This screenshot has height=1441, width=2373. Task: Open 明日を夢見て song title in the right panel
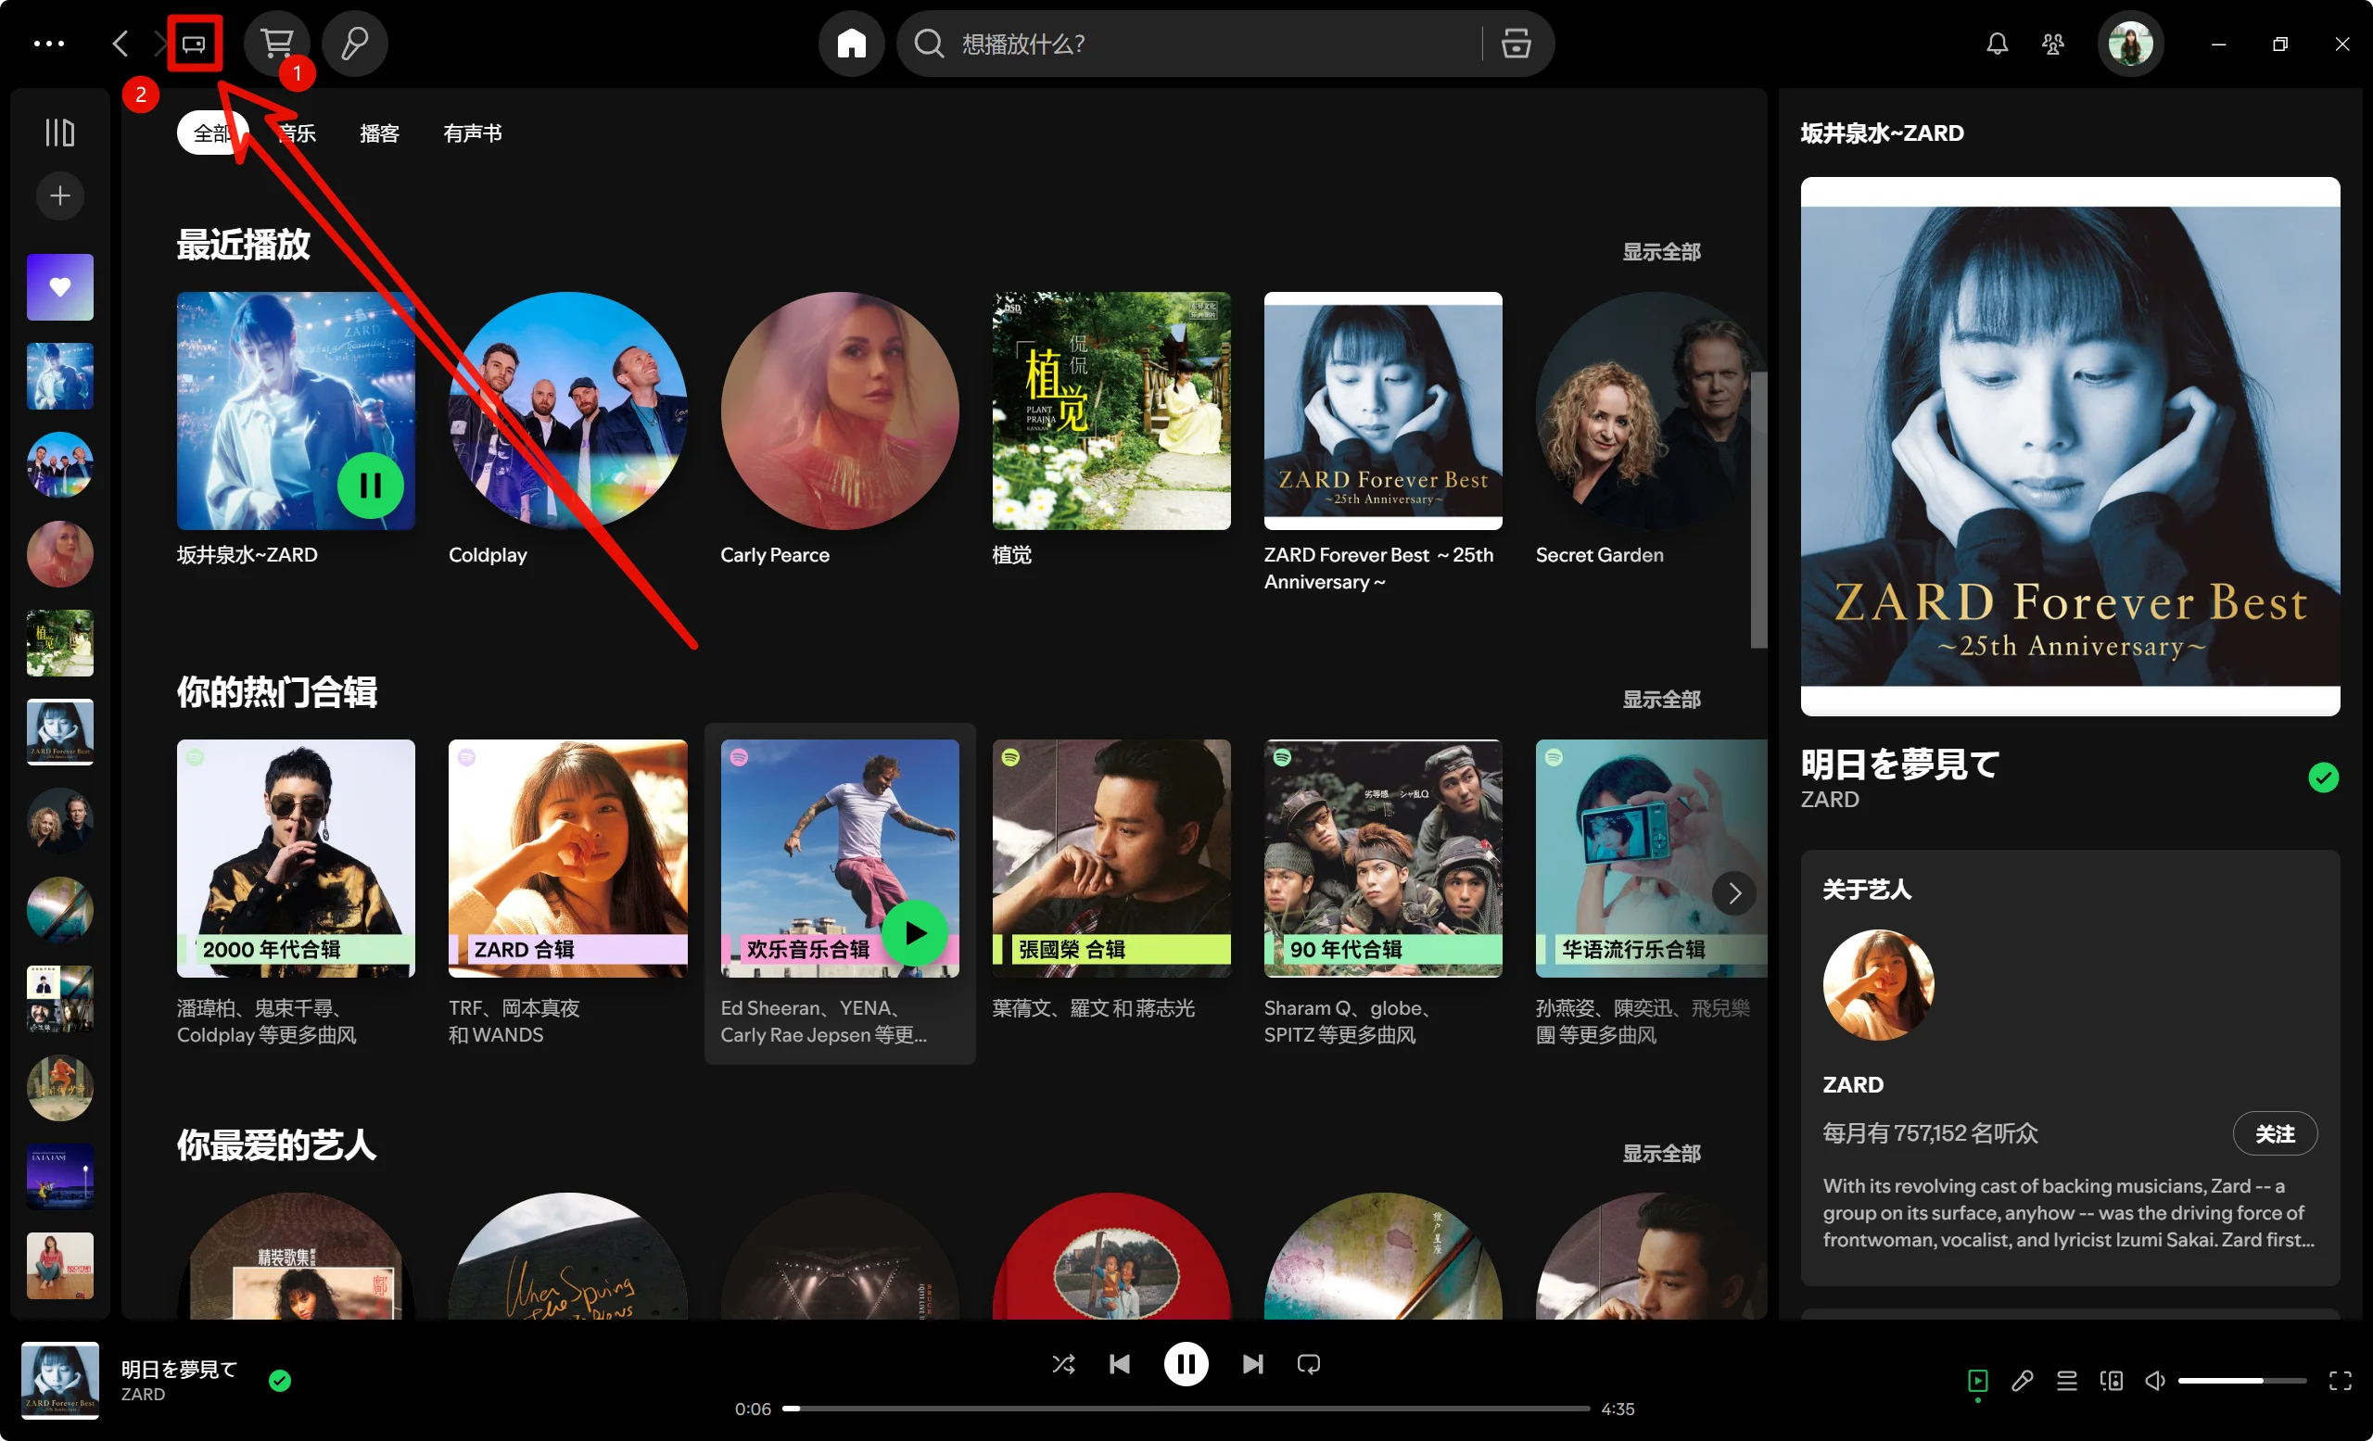1900,764
